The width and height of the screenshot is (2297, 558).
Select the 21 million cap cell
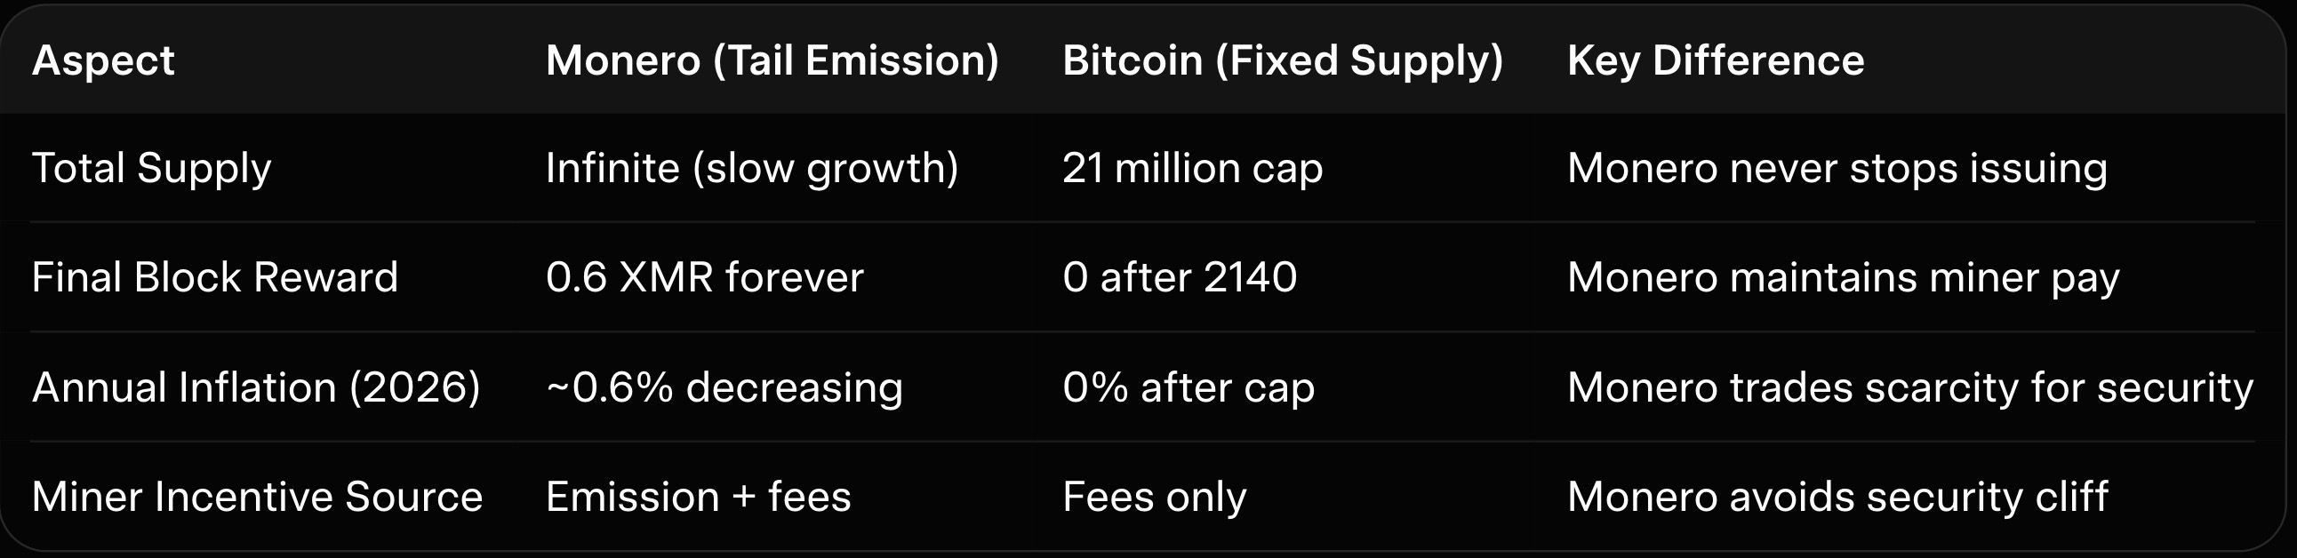(1192, 169)
